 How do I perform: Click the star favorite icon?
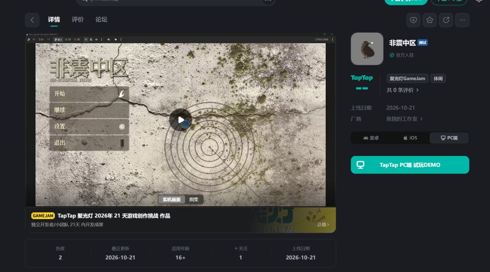coord(430,20)
